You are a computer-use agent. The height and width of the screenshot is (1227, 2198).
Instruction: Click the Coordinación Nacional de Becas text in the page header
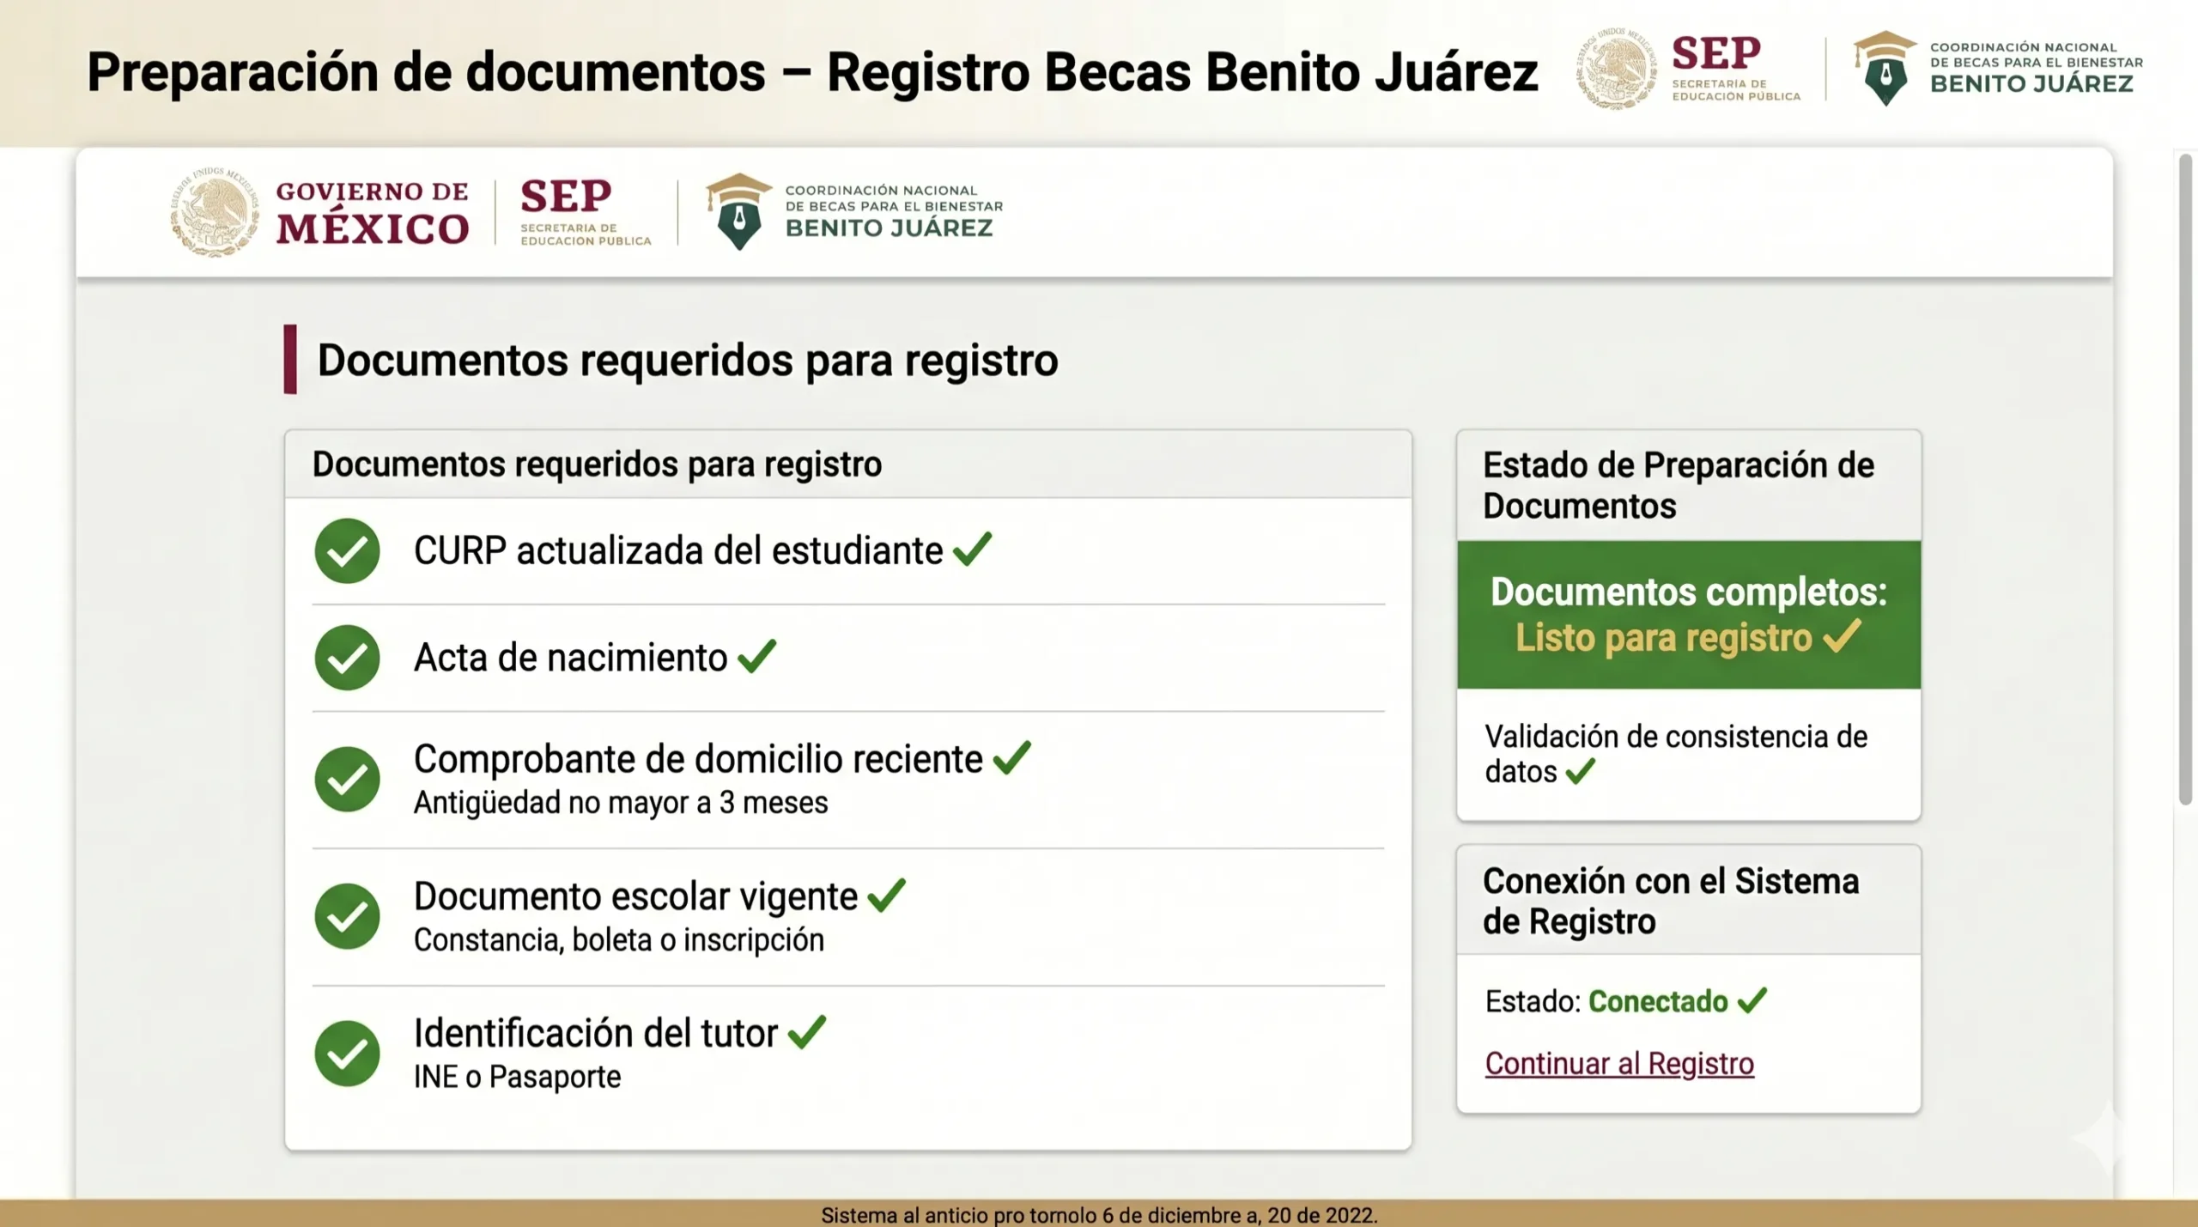pos(893,212)
